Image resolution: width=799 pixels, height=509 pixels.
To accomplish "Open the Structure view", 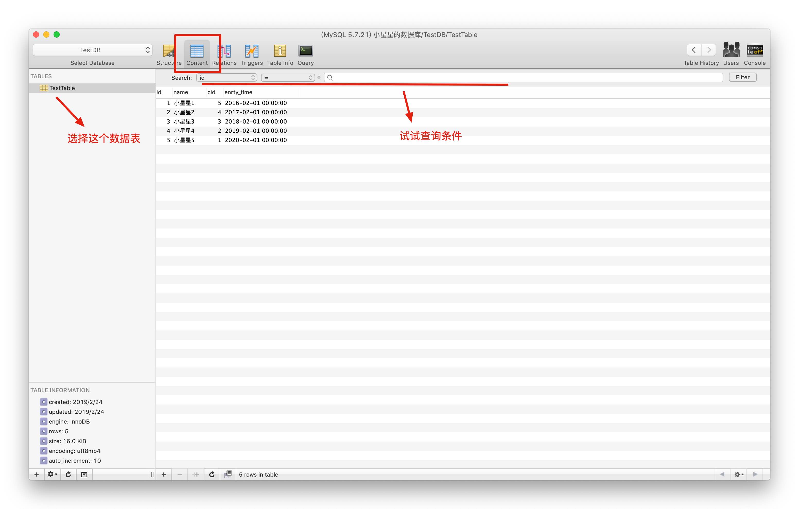I will [169, 55].
